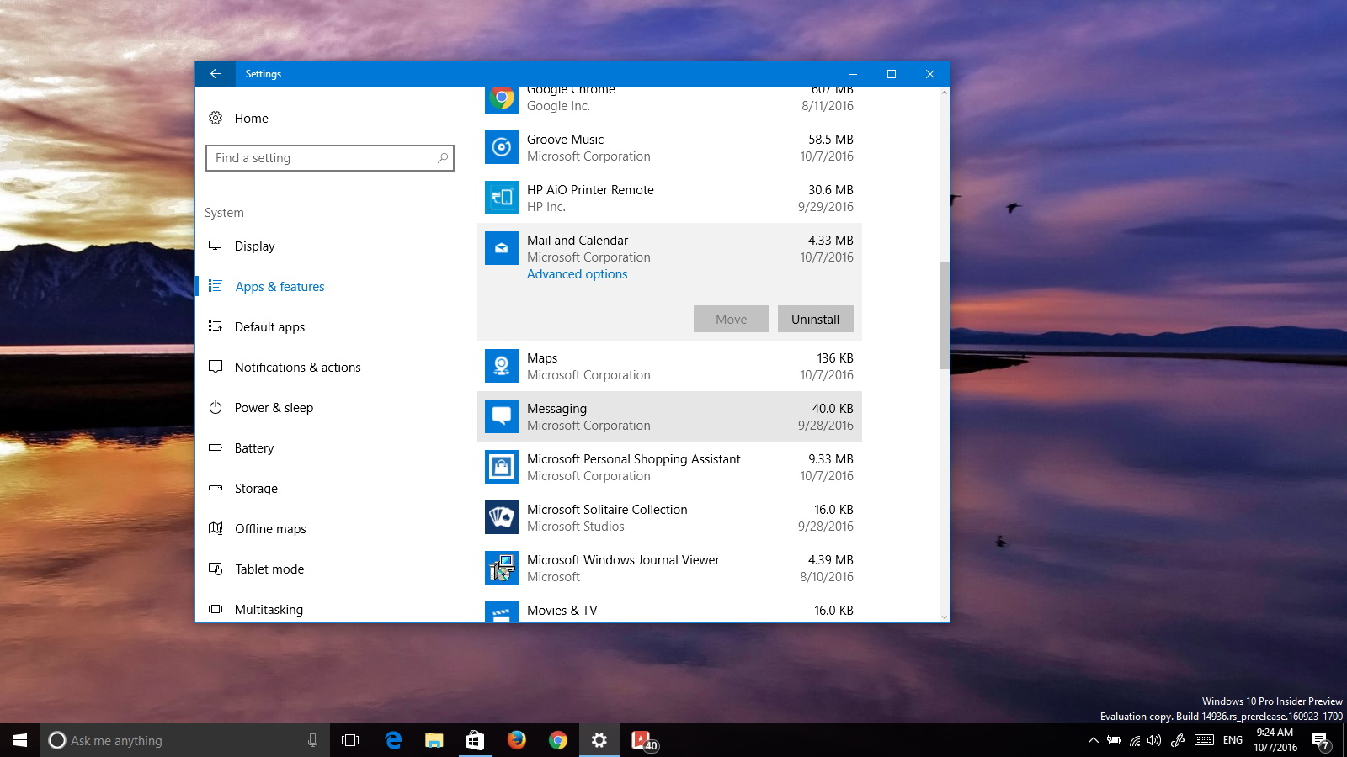Select Microsoft Personal Shopping Assistant entry
1347x757 pixels.
(x=669, y=467)
